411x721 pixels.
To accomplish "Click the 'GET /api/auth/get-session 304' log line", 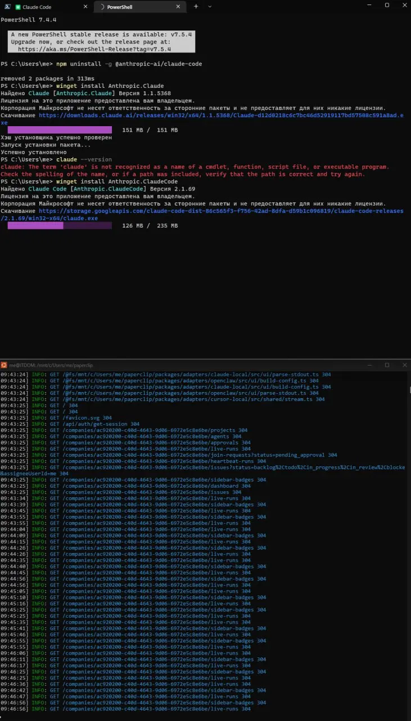I will tap(70, 424).
